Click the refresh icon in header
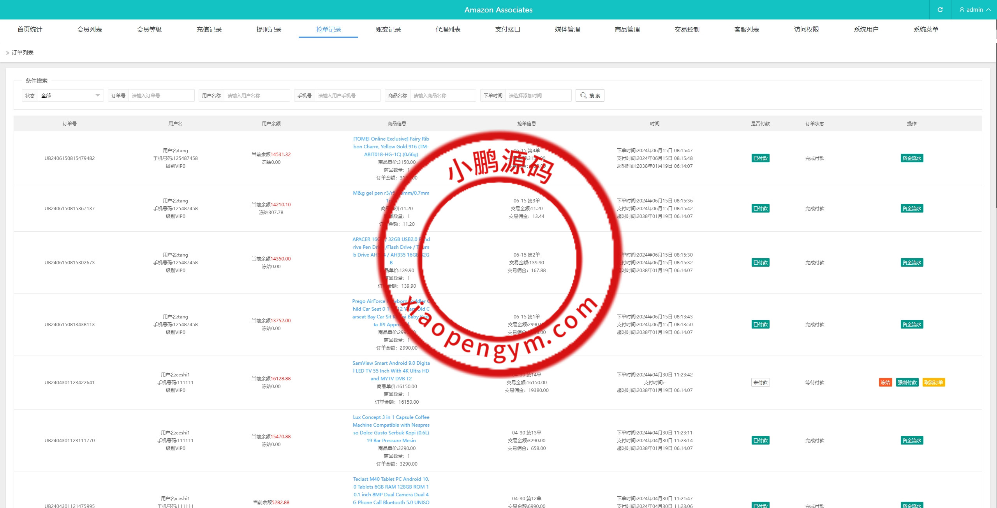The height and width of the screenshot is (508, 997). 940,10
